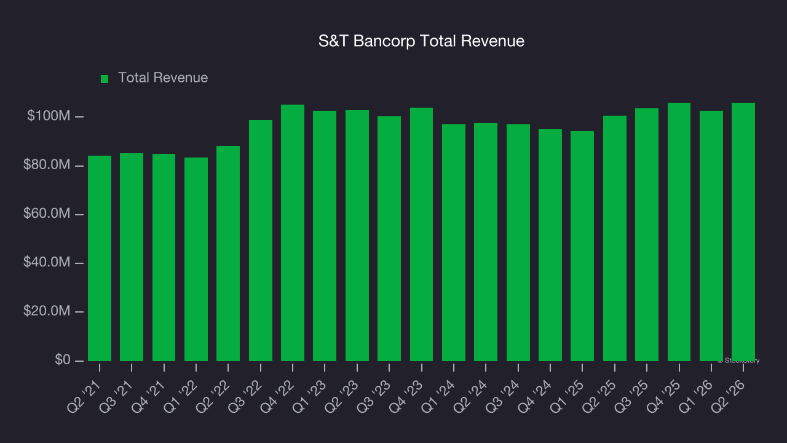Select the Q2 '23 revenue bar
The image size is (787, 443).
(x=357, y=236)
